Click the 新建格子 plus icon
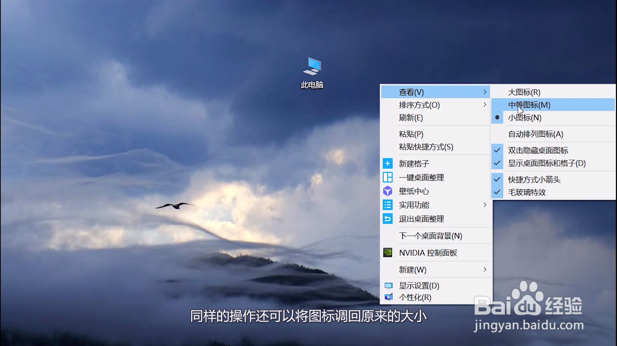 point(388,163)
